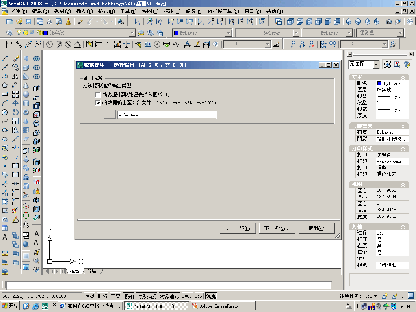
Task: Toggle 对象追踪 object tracking in status bar
Action: (169, 296)
